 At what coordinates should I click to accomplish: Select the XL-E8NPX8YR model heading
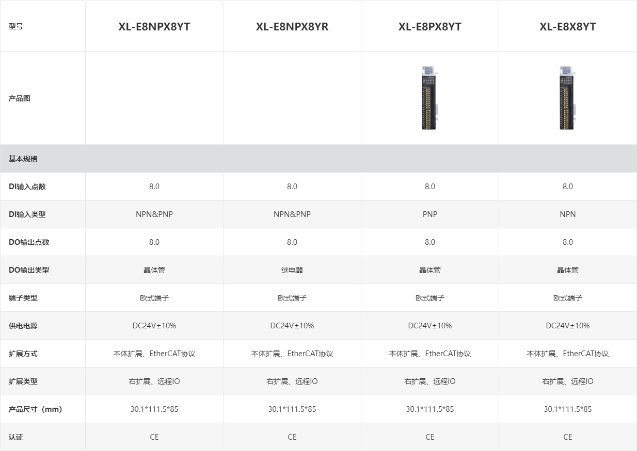292,27
